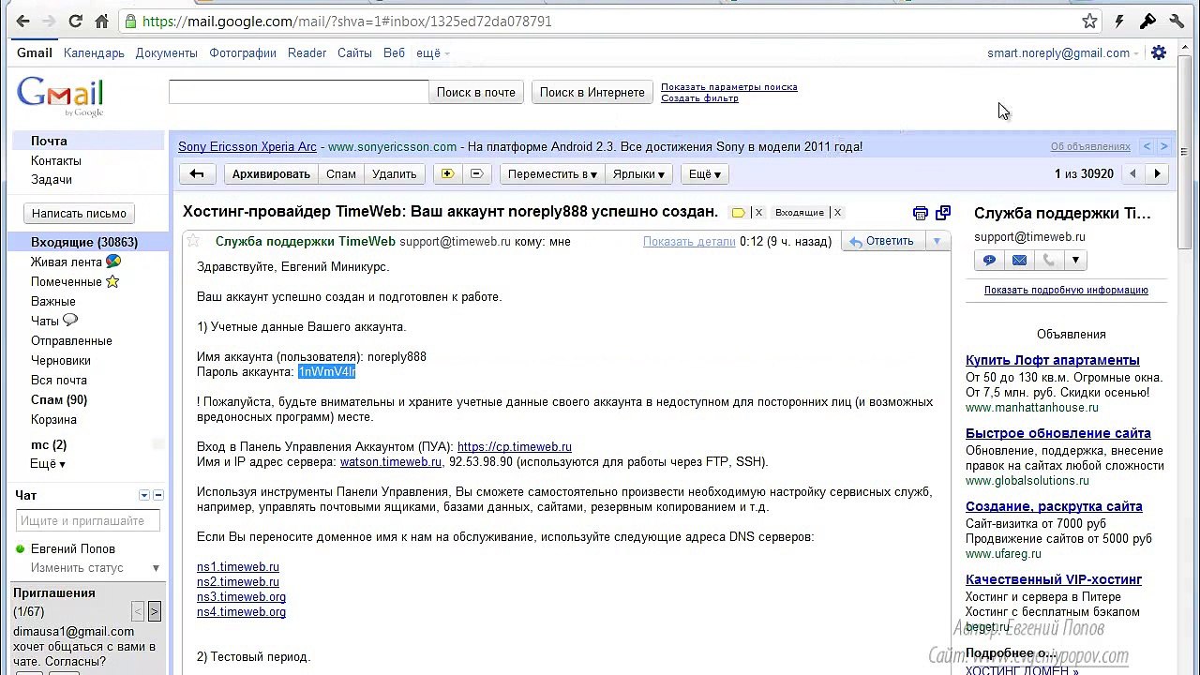Open the Спам (90) folder
Viewport: 1200px width, 675px height.
59,399
